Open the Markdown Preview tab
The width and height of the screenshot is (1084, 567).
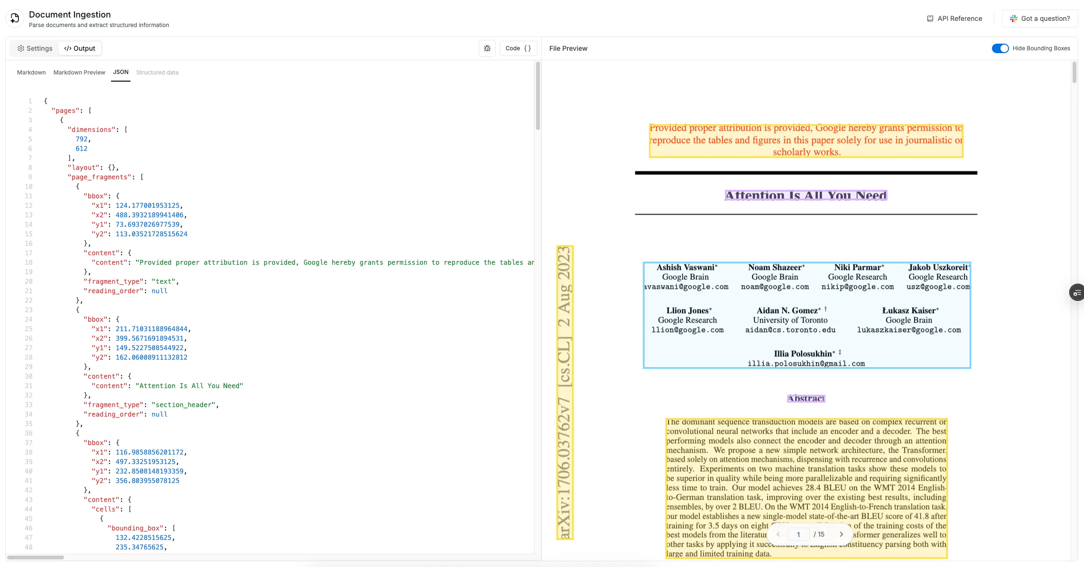click(79, 73)
